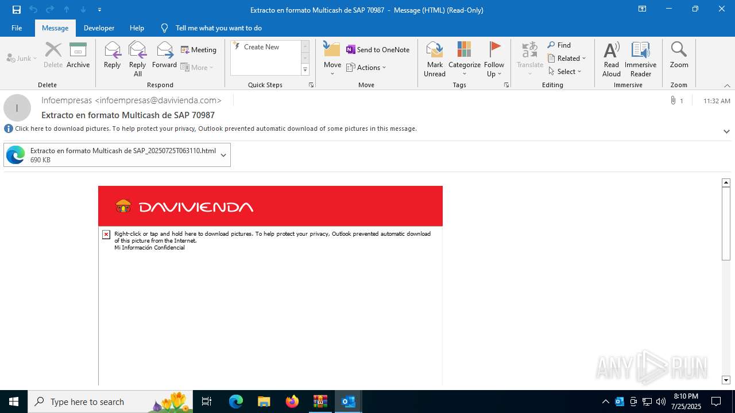Click sender Infoempresas email address

131,100
